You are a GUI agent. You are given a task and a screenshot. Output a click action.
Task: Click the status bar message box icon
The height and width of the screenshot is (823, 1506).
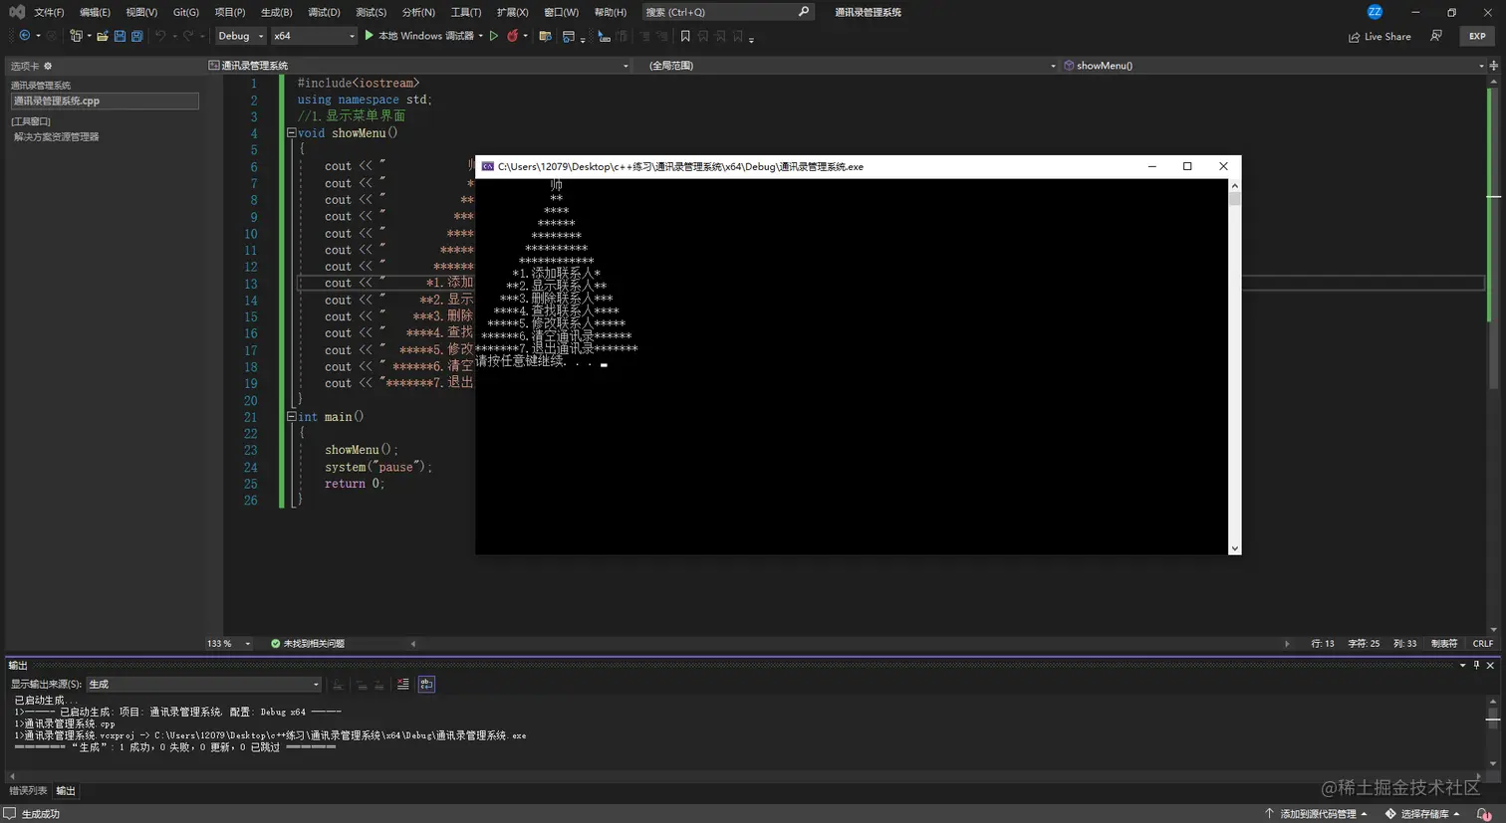tap(10, 814)
